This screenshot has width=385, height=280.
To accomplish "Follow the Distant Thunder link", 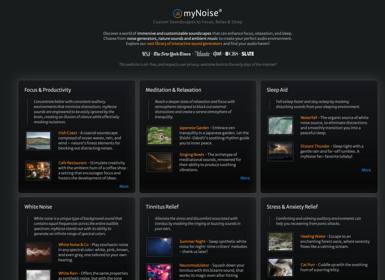I will [x=315, y=146].
